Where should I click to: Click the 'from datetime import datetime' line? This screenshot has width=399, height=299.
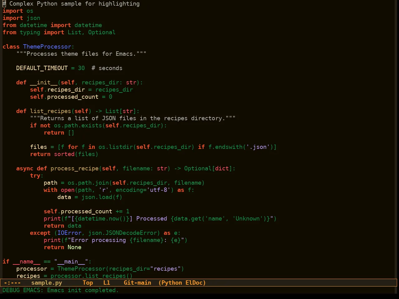[52, 25]
